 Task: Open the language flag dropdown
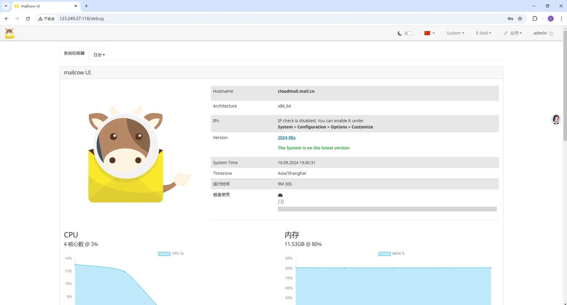(x=429, y=33)
